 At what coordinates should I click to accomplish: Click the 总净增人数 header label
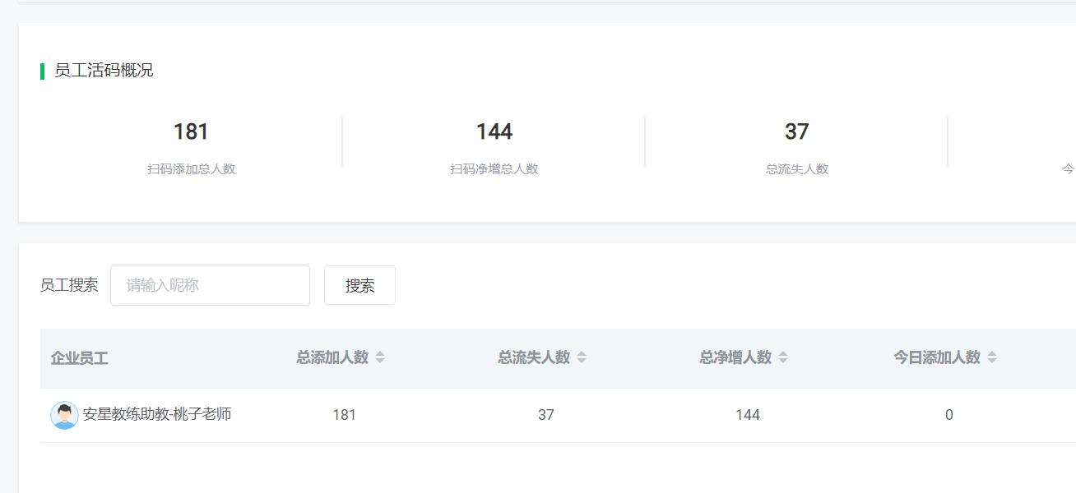pyautogui.click(x=735, y=357)
